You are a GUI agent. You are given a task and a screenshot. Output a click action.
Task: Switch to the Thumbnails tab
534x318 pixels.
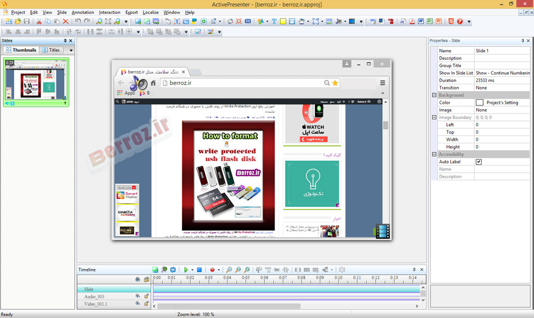tap(21, 50)
